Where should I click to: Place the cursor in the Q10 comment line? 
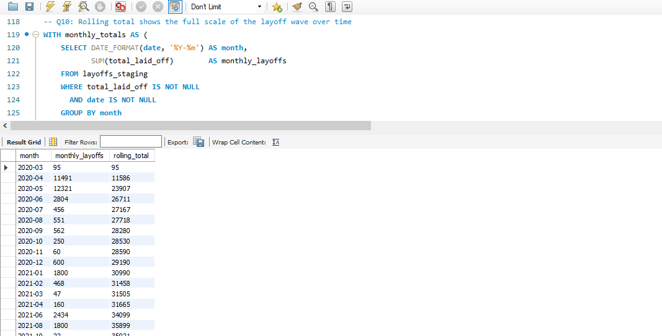click(197, 22)
